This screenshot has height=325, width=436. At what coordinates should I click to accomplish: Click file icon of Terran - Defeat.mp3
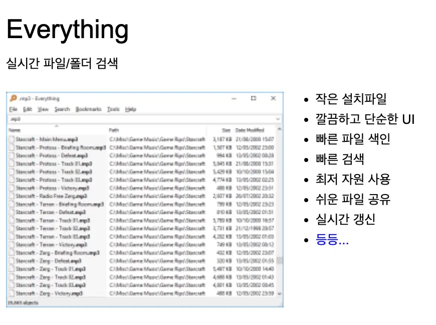12,212
